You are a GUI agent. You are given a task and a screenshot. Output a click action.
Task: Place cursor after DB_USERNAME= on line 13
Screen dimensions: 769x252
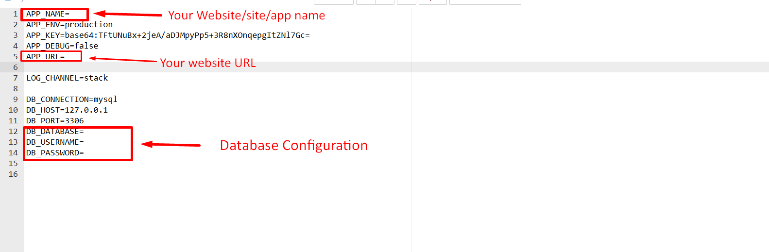coord(85,142)
